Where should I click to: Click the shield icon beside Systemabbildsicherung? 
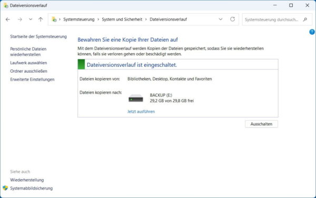5,188
